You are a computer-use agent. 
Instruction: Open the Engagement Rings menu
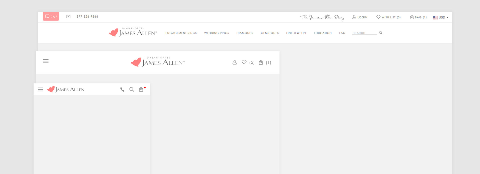click(181, 33)
